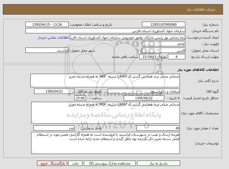Click the اطلاعات کالاهای مورد نیاز section heading
The image size is (229, 169).
[198, 70]
